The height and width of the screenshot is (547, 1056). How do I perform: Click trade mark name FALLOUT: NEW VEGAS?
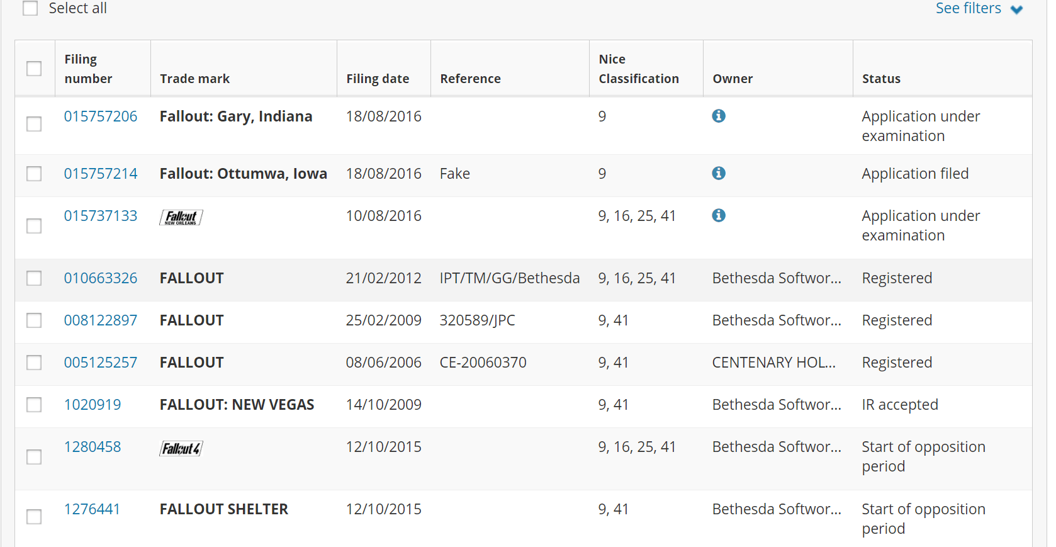tap(237, 405)
